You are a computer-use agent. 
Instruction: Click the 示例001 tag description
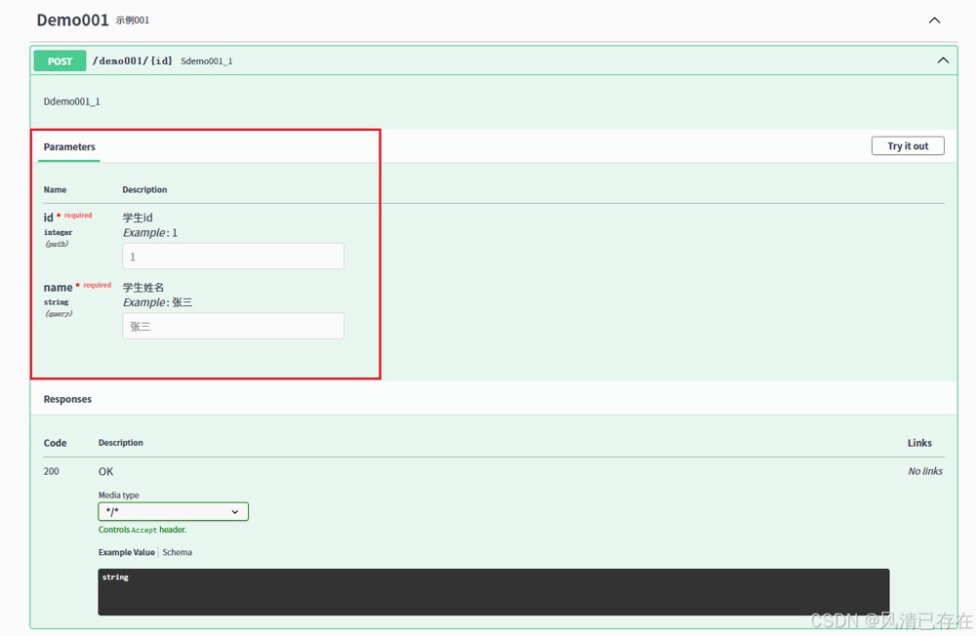click(x=133, y=20)
